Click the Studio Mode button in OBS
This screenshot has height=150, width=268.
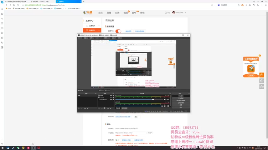(181, 103)
